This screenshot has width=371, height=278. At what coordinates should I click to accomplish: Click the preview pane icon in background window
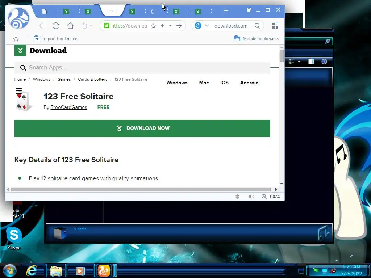[x=311, y=62]
